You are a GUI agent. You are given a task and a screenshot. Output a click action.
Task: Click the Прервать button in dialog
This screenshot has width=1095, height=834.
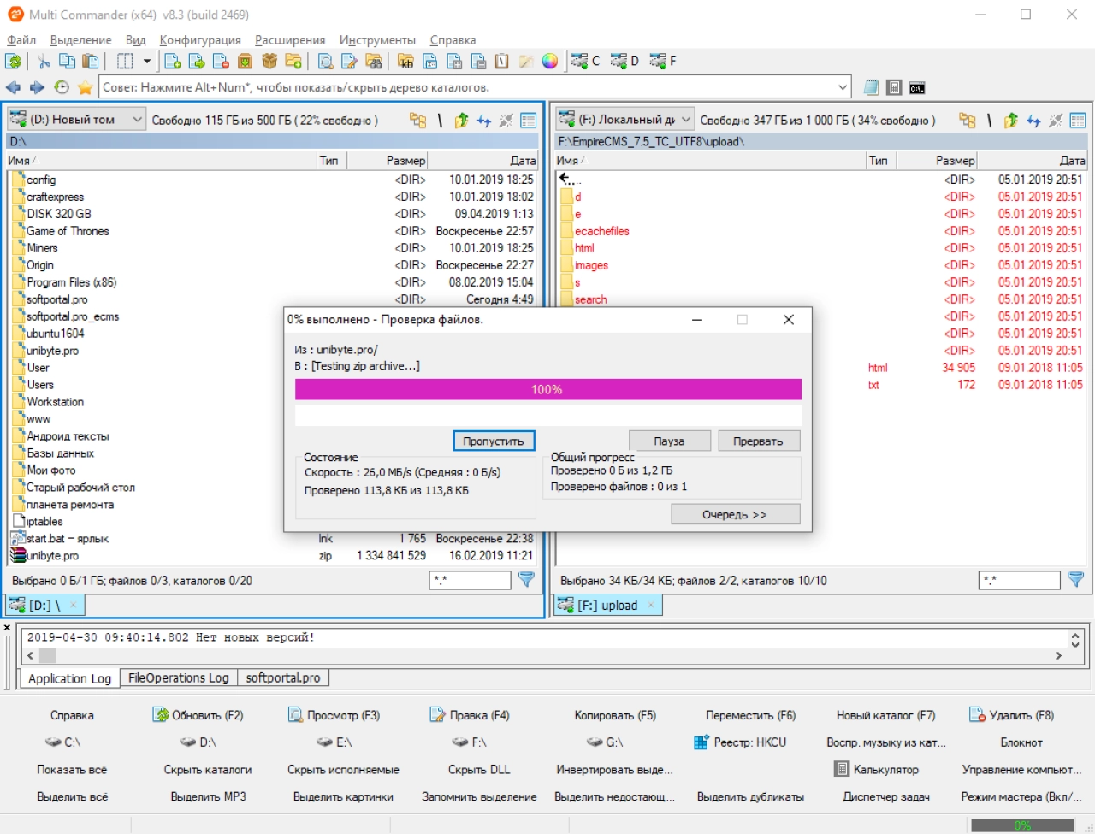[x=758, y=441]
